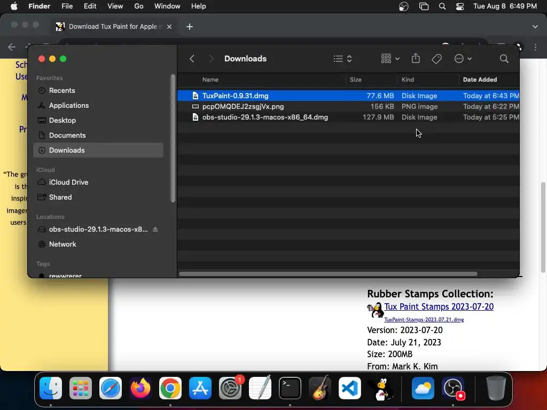Open a new tab in the browser

(190, 27)
